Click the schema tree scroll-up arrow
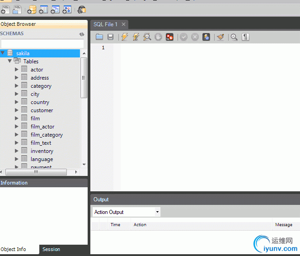The width and height of the screenshot is (300, 256). point(84,53)
